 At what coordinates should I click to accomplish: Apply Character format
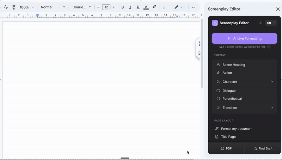[x=244, y=82]
